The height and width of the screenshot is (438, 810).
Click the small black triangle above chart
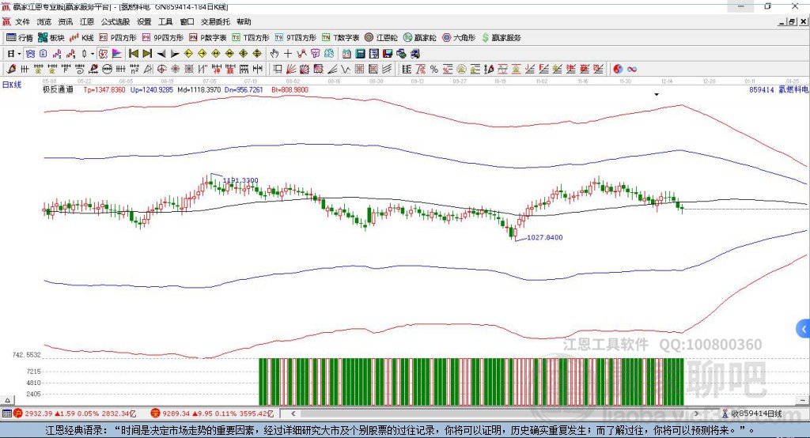point(656,94)
